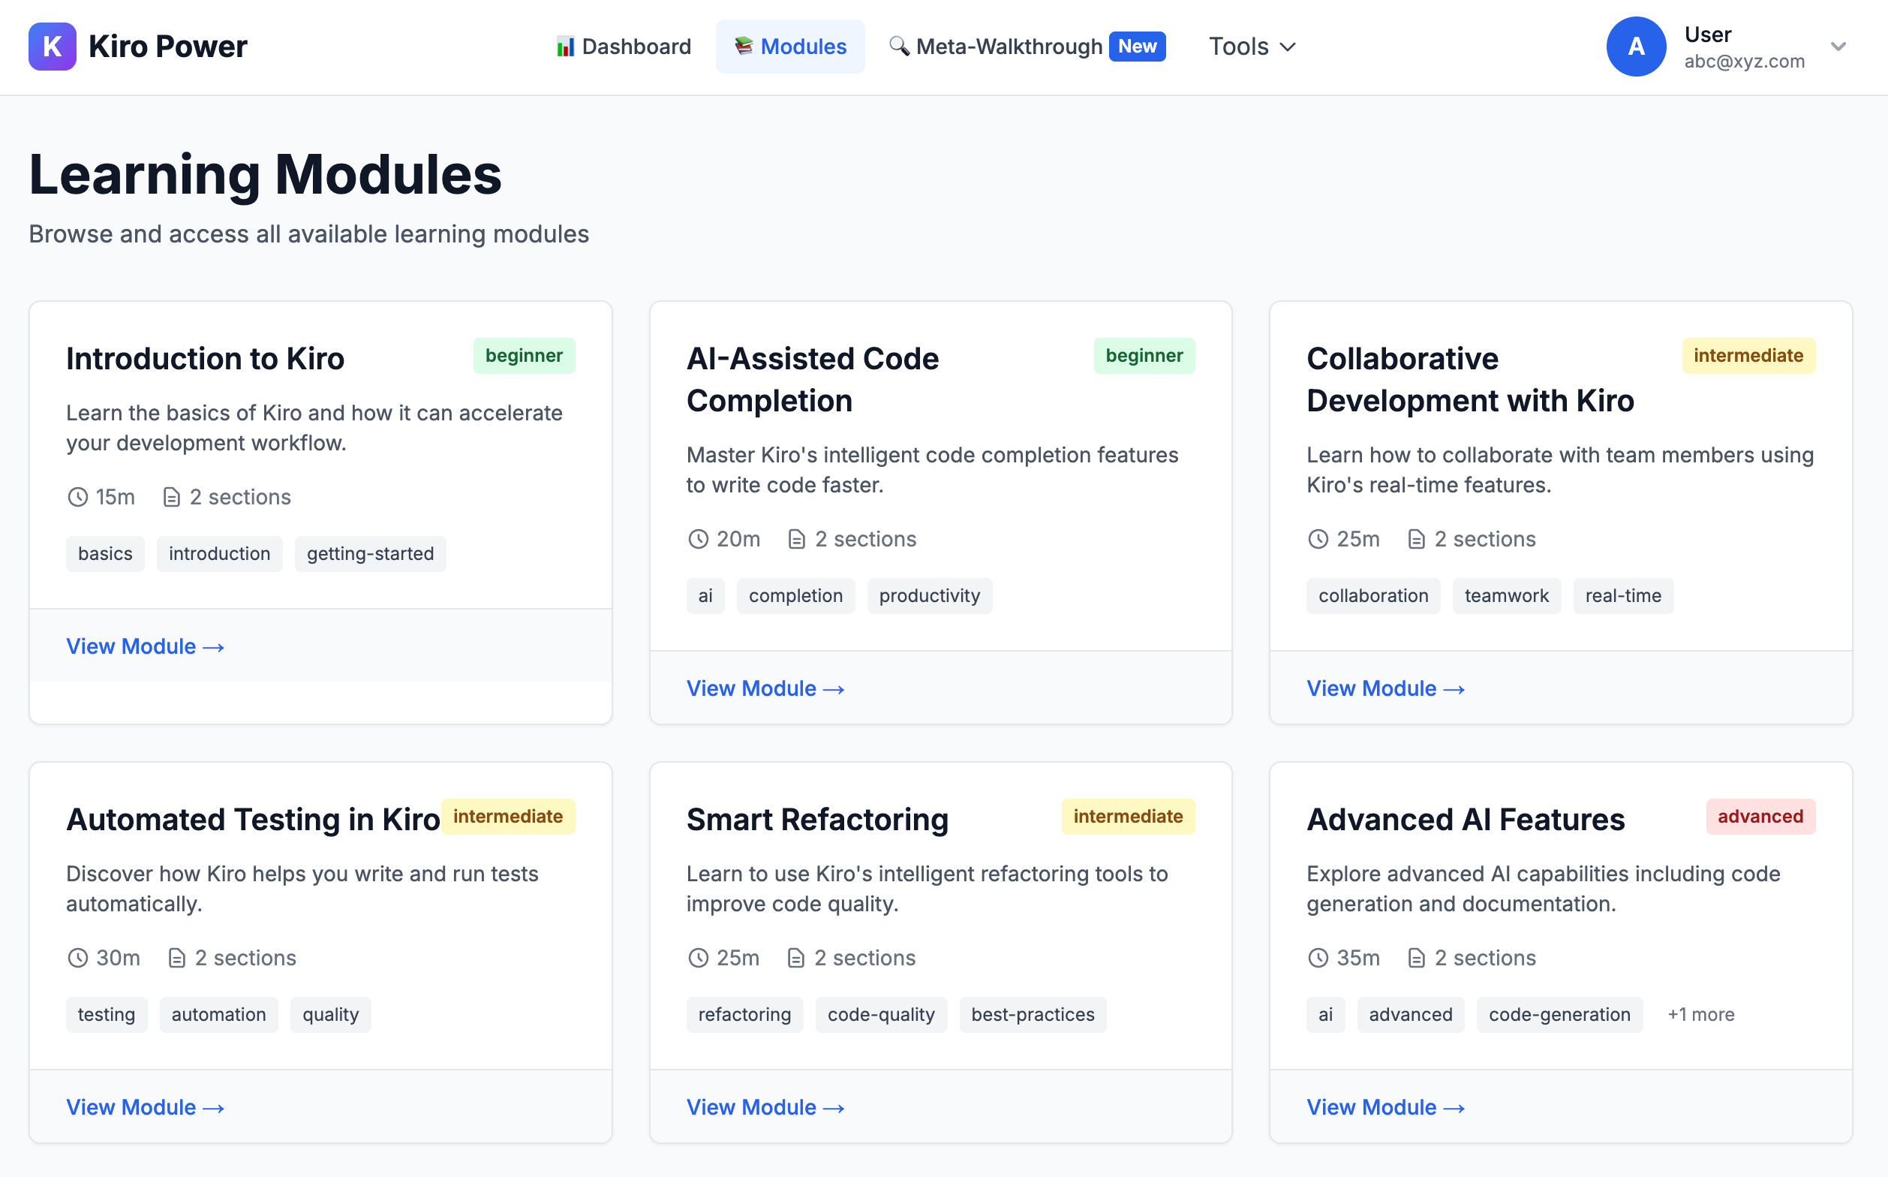
Task: Click the Kiro Power K logo icon
Action: 52,47
